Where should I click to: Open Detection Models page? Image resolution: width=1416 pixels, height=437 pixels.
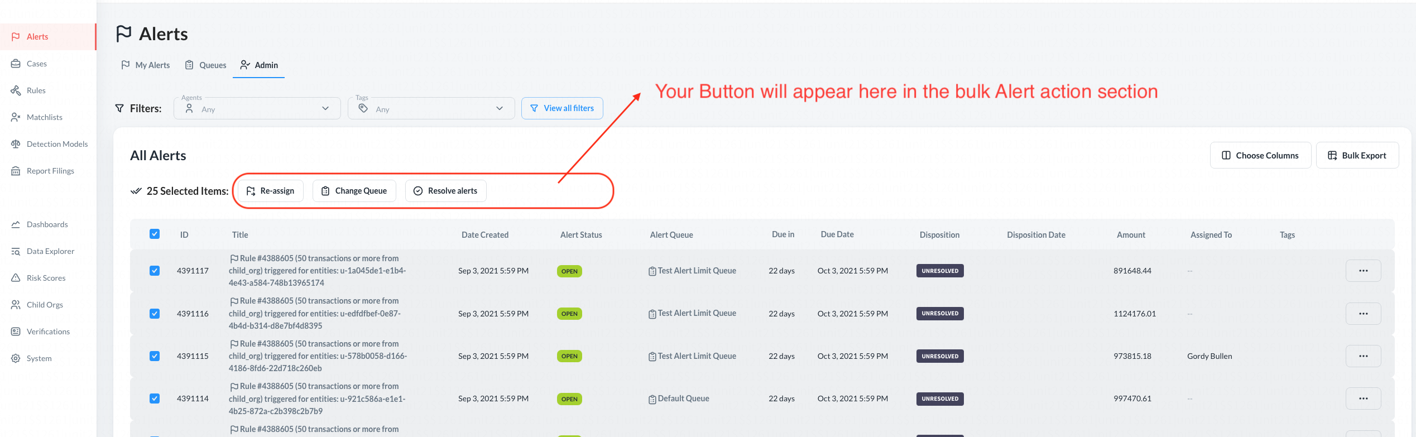tap(48, 144)
